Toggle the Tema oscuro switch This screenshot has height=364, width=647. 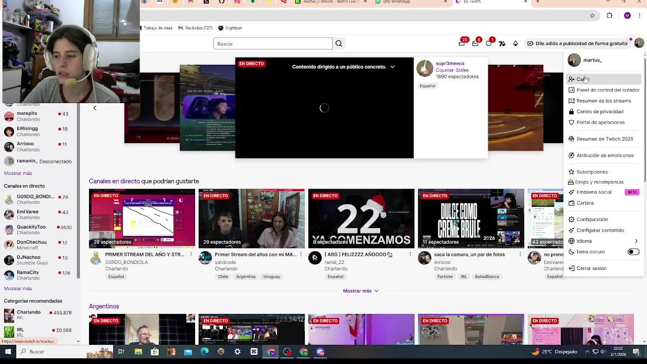633,252
